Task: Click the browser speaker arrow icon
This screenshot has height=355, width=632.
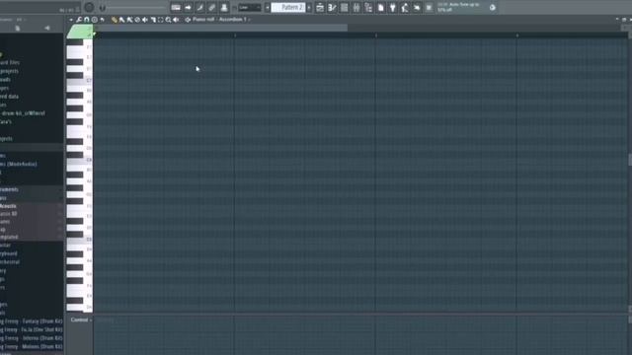Action: 47,28
